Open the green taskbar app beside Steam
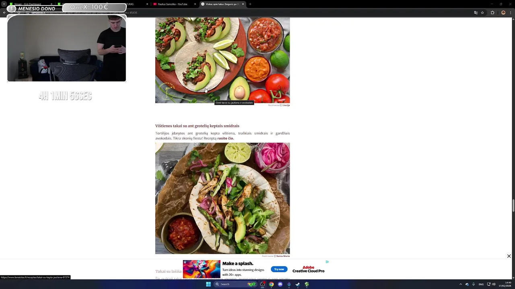 coord(307,284)
